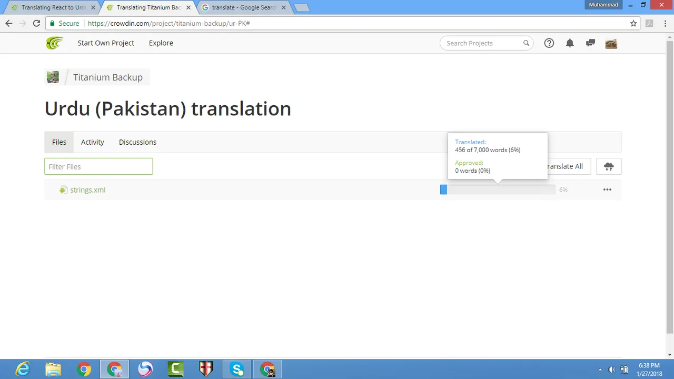
Task: Open Skype from the taskbar
Action: (x=237, y=370)
